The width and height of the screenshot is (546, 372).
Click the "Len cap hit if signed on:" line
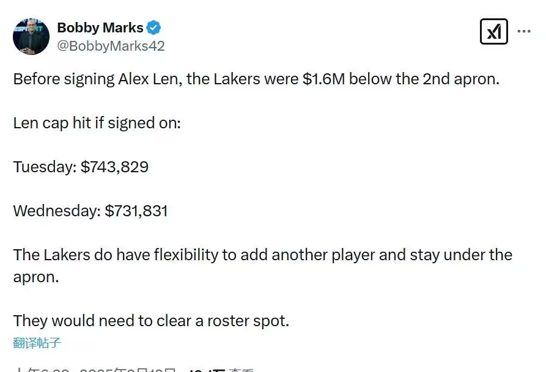(x=97, y=123)
